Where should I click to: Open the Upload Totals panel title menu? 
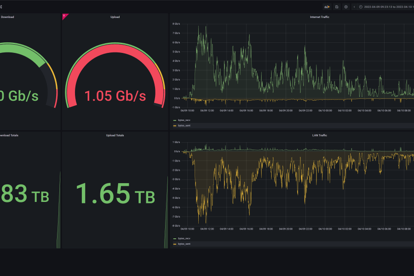pos(115,135)
